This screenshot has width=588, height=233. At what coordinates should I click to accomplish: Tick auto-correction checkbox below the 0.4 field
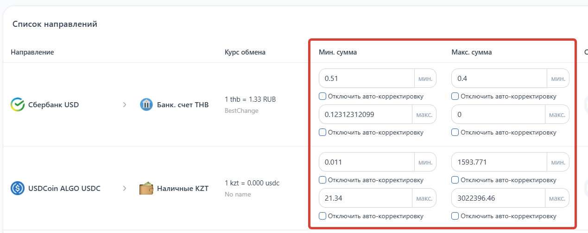click(455, 97)
